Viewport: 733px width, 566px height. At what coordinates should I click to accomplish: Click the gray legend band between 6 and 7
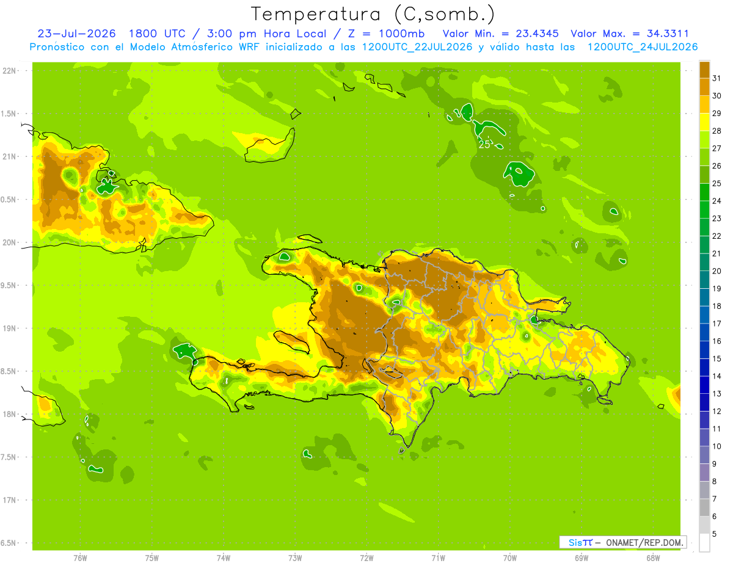(704, 507)
